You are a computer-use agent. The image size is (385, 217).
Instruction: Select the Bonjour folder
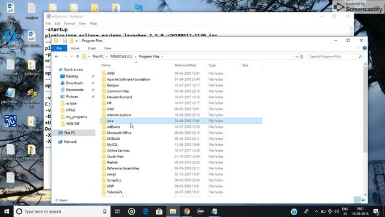point(113,85)
